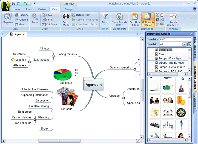198x144 pixels.
Task: Open the Insert ribbon tab
Action: pos(29,9)
